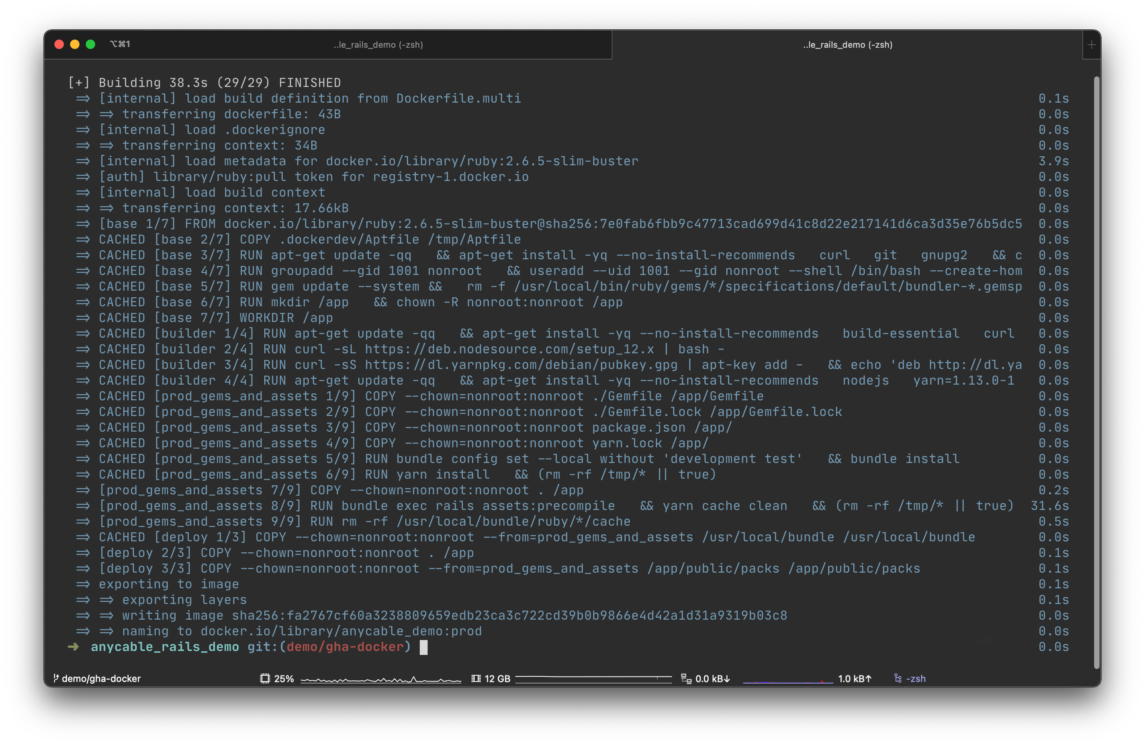Screen dimensions: 1145x745
Task: Click the CPU usage icon showing 25%
Action: [265, 678]
